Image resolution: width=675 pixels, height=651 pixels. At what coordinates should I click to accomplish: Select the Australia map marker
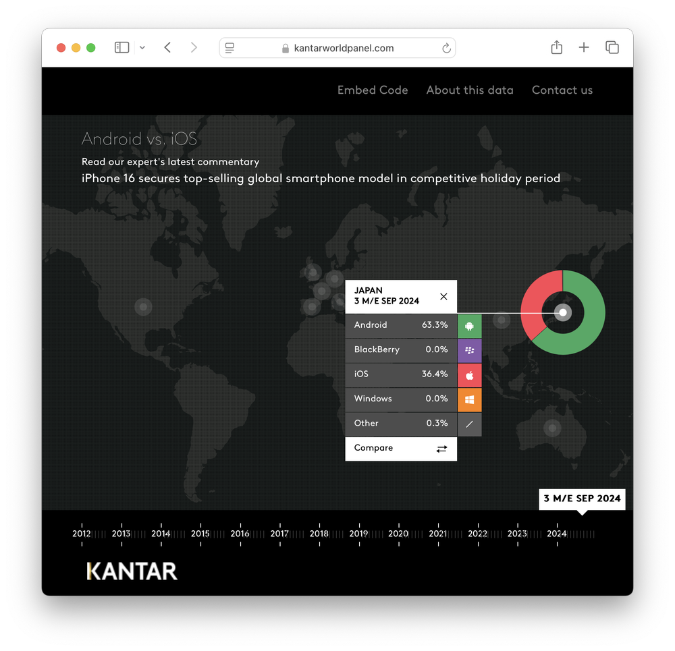pyautogui.click(x=552, y=428)
